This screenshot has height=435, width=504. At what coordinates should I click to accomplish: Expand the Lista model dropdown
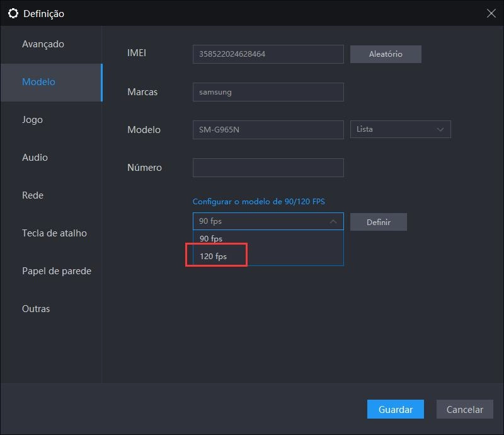[x=400, y=129]
